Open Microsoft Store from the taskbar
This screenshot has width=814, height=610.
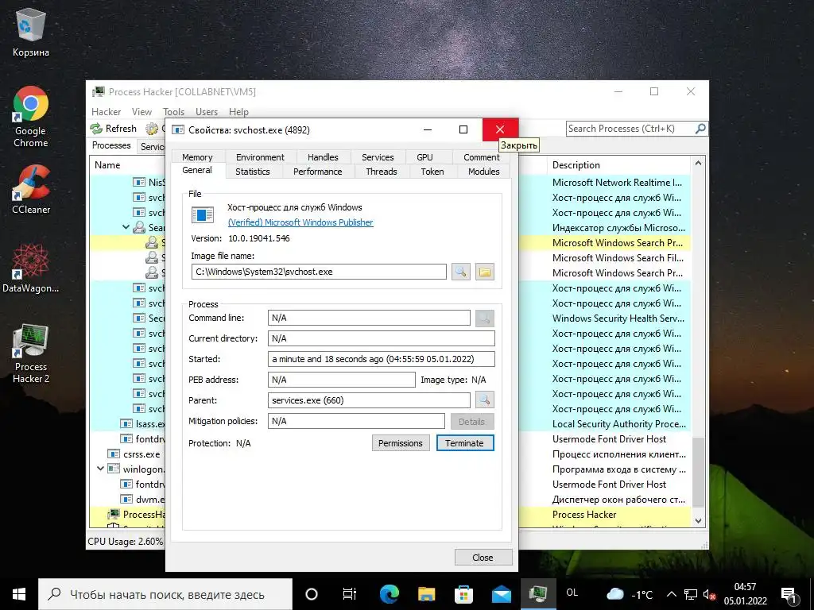point(463,594)
